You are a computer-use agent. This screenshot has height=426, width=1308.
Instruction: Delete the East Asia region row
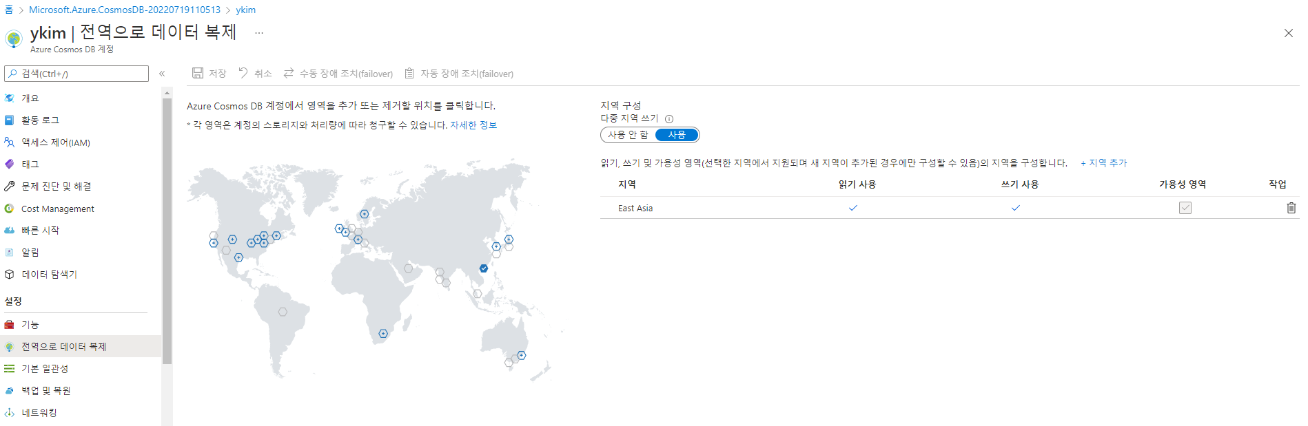1291,208
